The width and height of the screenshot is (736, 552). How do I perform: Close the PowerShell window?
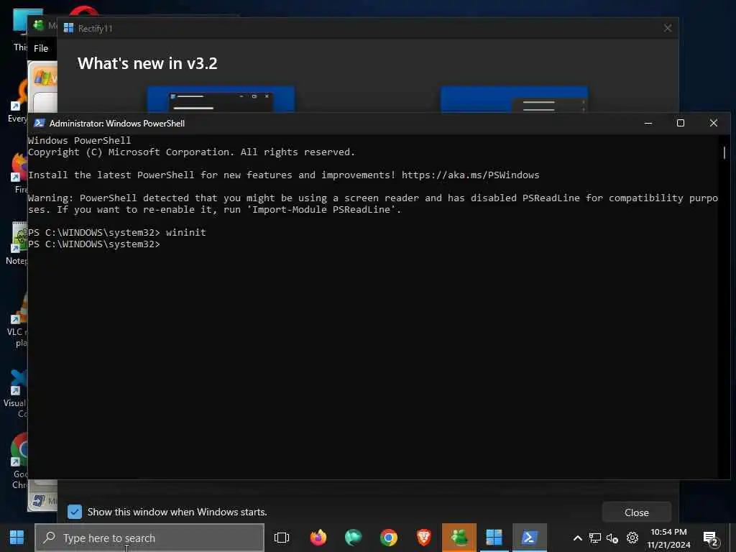coord(714,123)
